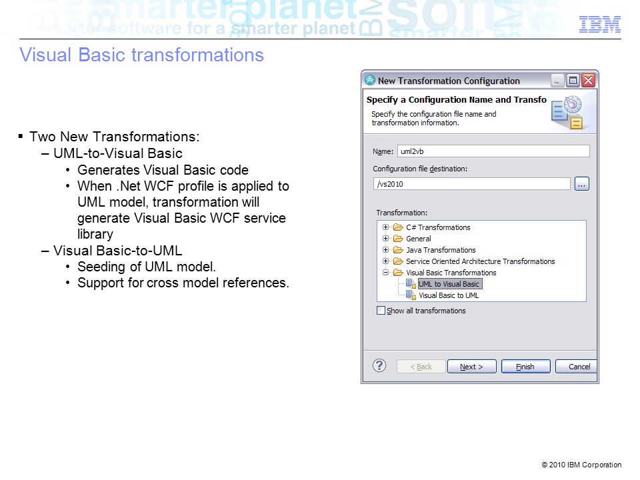
Task: Click the 'Visual Basic-to-UML' sub-bullet
Action: click(117, 251)
